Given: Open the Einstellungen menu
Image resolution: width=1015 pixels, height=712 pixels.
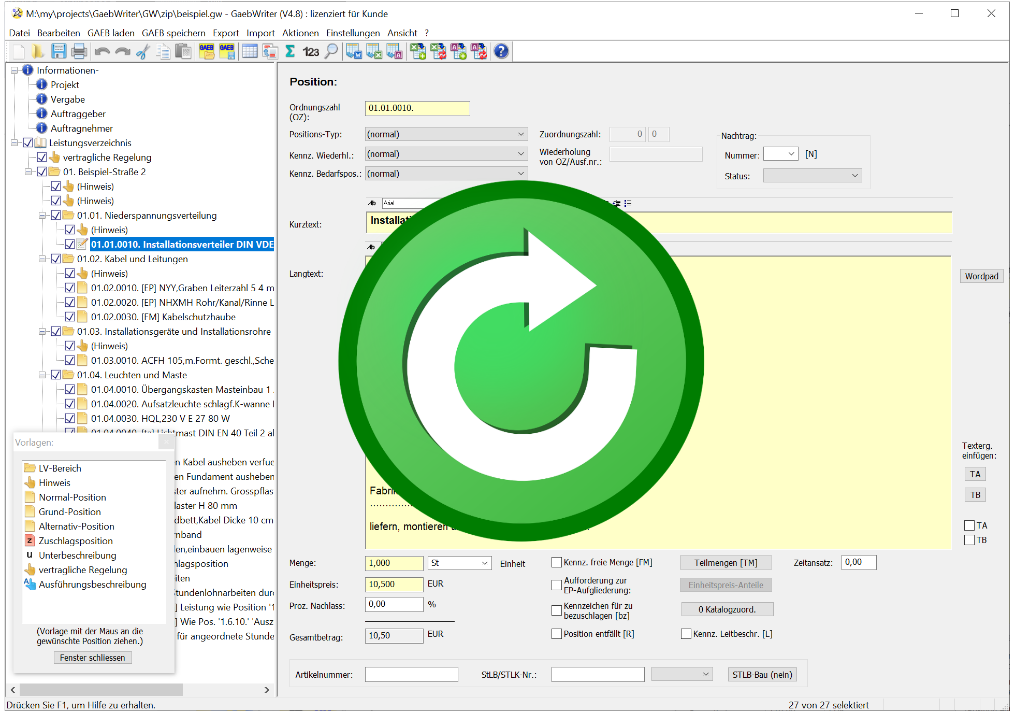Looking at the screenshot, I should click(353, 33).
